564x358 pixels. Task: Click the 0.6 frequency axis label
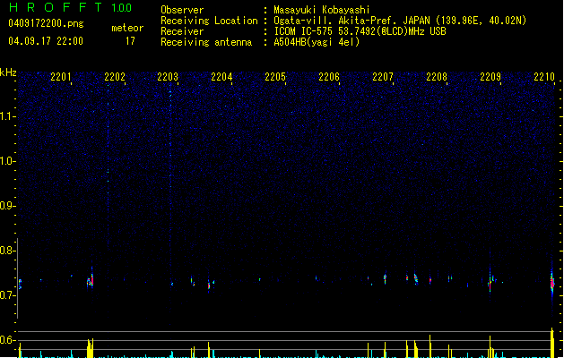click(7, 340)
